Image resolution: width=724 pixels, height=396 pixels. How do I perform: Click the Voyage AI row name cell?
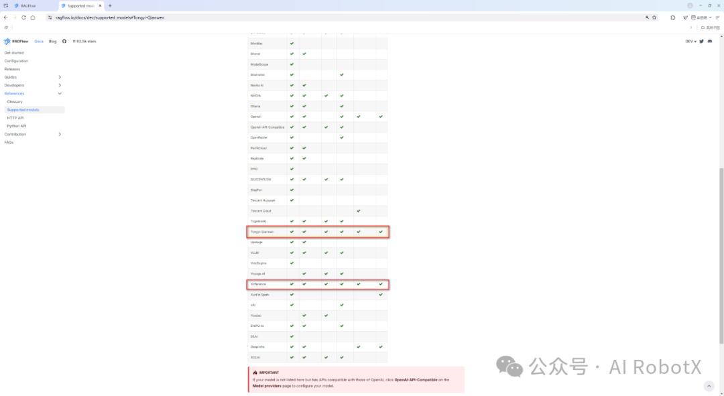[x=267, y=273]
